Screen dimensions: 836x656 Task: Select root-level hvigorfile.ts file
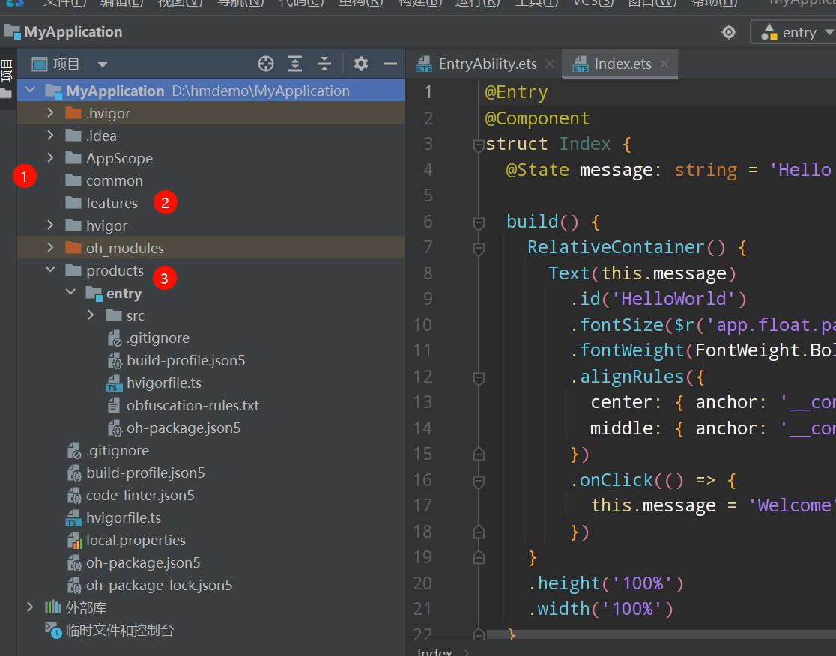(x=123, y=517)
